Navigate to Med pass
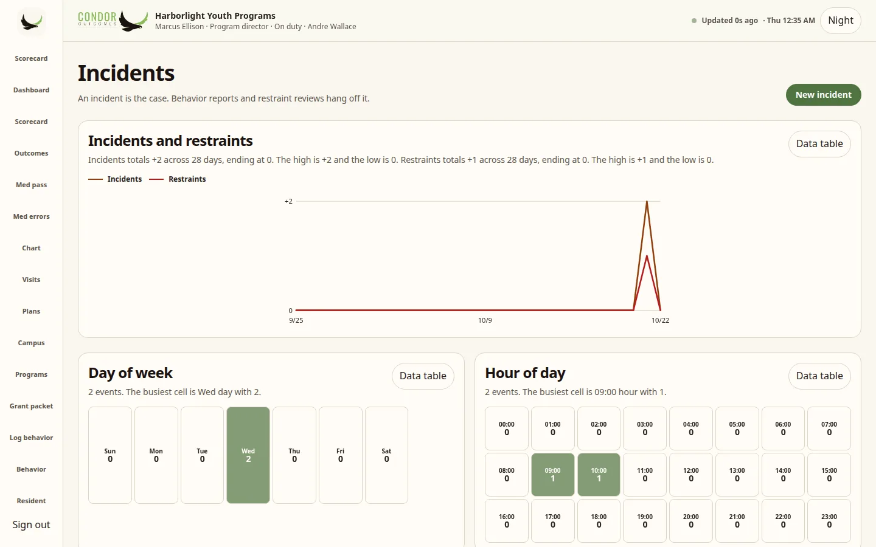 click(x=32, y=185)
